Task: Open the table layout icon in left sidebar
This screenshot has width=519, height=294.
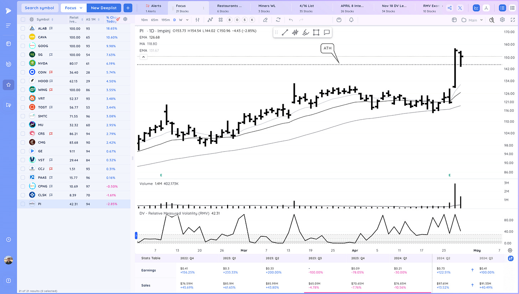Action: click(x=8, y=44)
